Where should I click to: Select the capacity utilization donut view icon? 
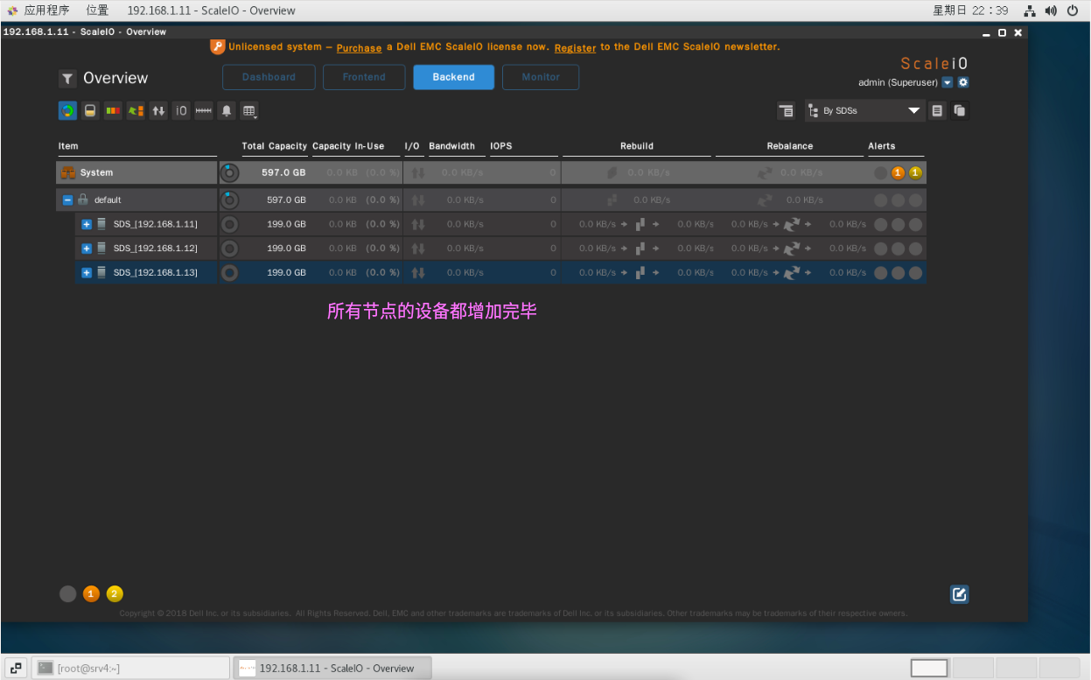[x=67, y=111]
